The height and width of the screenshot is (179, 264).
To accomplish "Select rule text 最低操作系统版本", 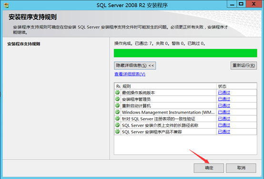I will point(138,93).
